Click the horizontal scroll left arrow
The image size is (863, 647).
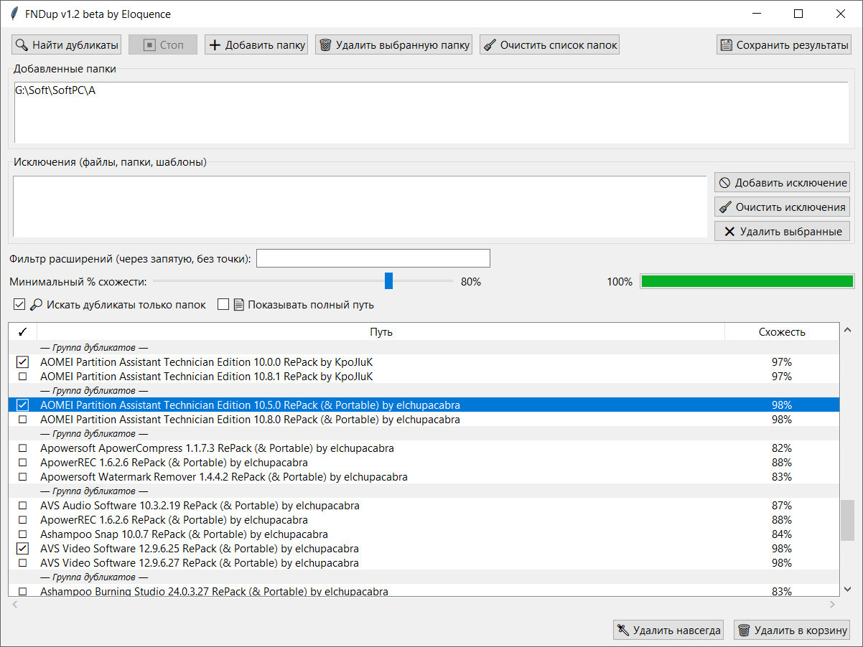click(x=15, y=605)
